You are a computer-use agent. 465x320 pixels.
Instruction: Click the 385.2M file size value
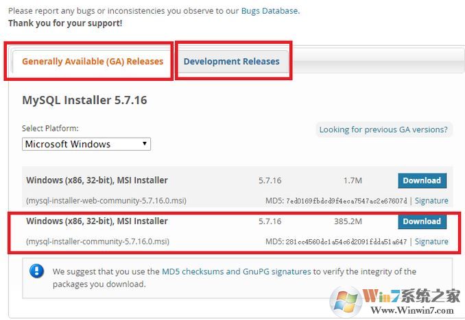tap(348, 221)
